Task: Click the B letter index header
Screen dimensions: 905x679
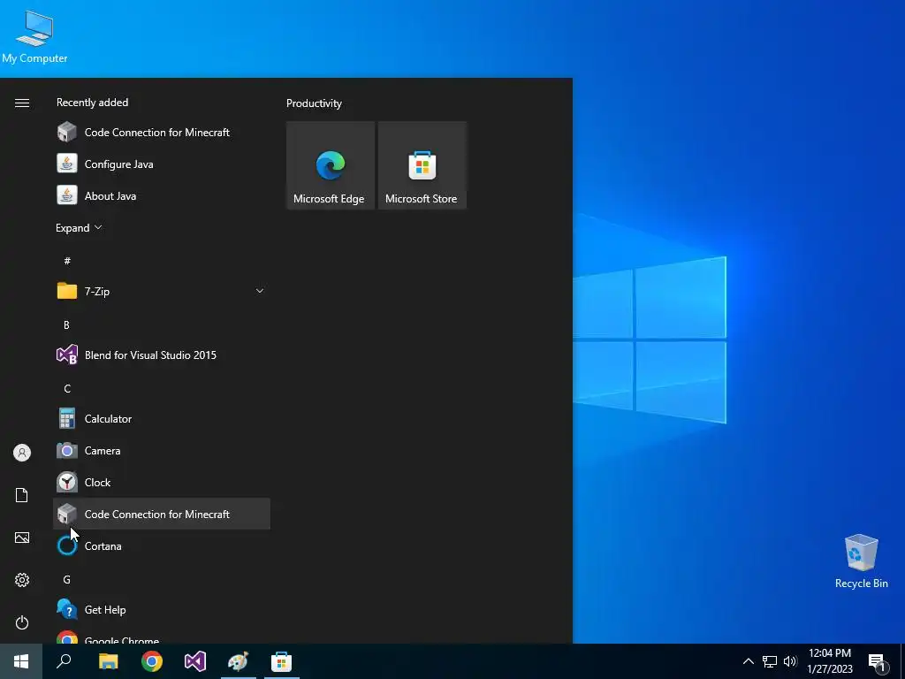Action: 66,325
